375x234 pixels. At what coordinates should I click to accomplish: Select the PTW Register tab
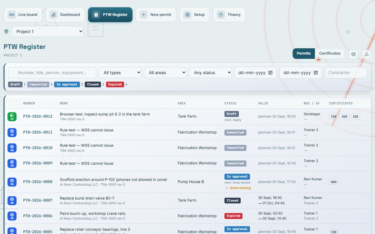coord(110,15)
